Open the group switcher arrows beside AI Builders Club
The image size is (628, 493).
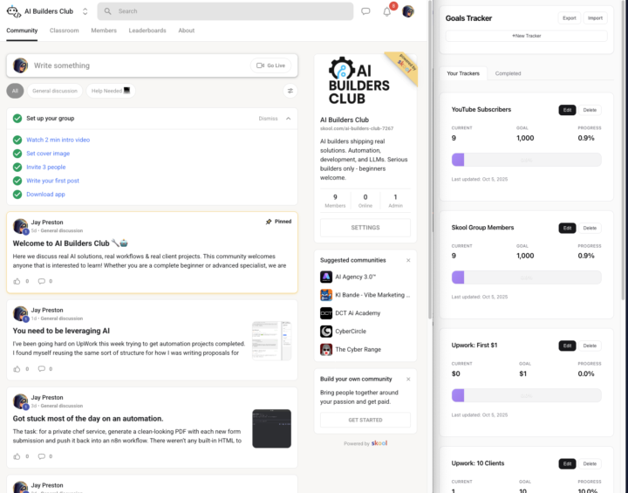[x=85, y=11]
